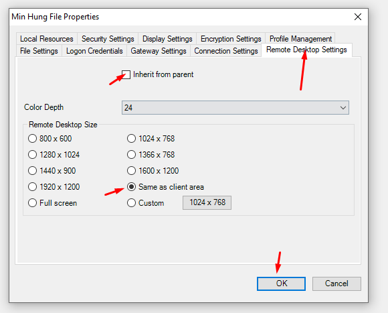The width and height of the screenshot is (388, 313).
Task: Click the custom 1024 x 768 size button
Action: click(x=207, y=202)
